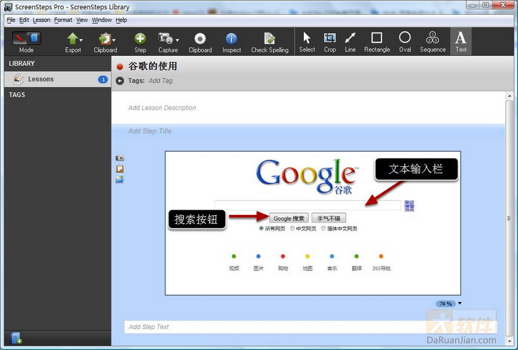This screenshot has height=350, width=518.
Task: Select the Crop tool
Action: click(x=330, y=41)
